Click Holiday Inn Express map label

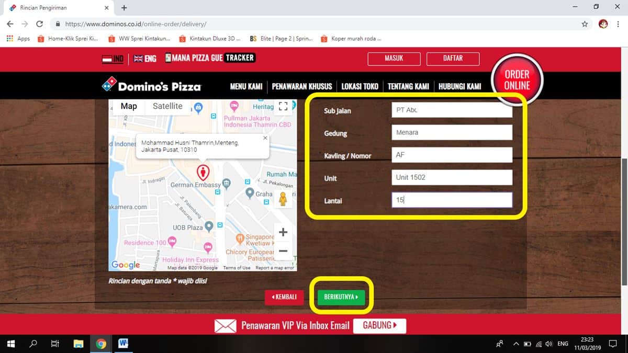coord(190,260)
